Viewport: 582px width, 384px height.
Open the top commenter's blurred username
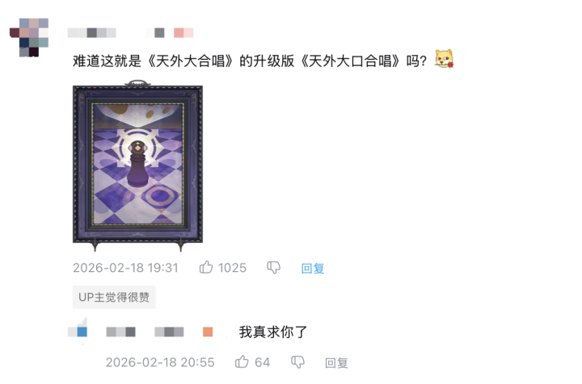tap(91, 33)
